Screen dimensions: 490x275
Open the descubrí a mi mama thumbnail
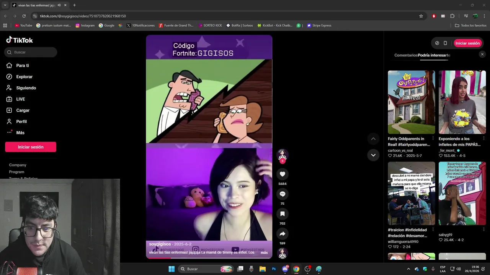tap(412, 193)
